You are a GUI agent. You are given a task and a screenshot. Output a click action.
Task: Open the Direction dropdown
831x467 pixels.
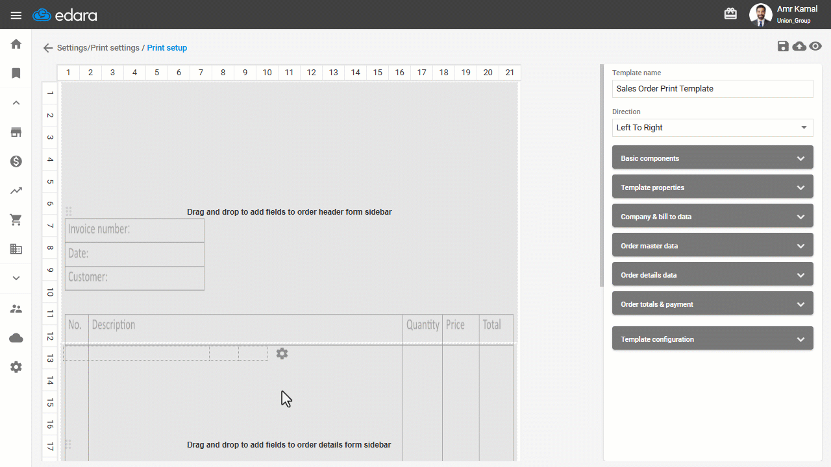712,128
